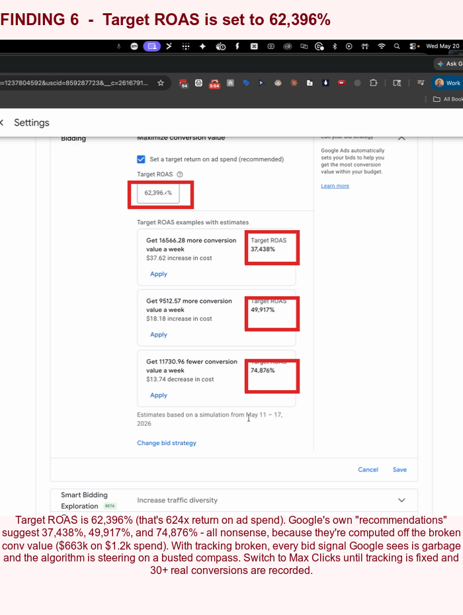
Task: Edit the Target ROAS percentage field
Action: coord(158,193)
